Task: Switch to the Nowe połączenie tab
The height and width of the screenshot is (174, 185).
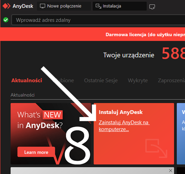Action: 64,6
